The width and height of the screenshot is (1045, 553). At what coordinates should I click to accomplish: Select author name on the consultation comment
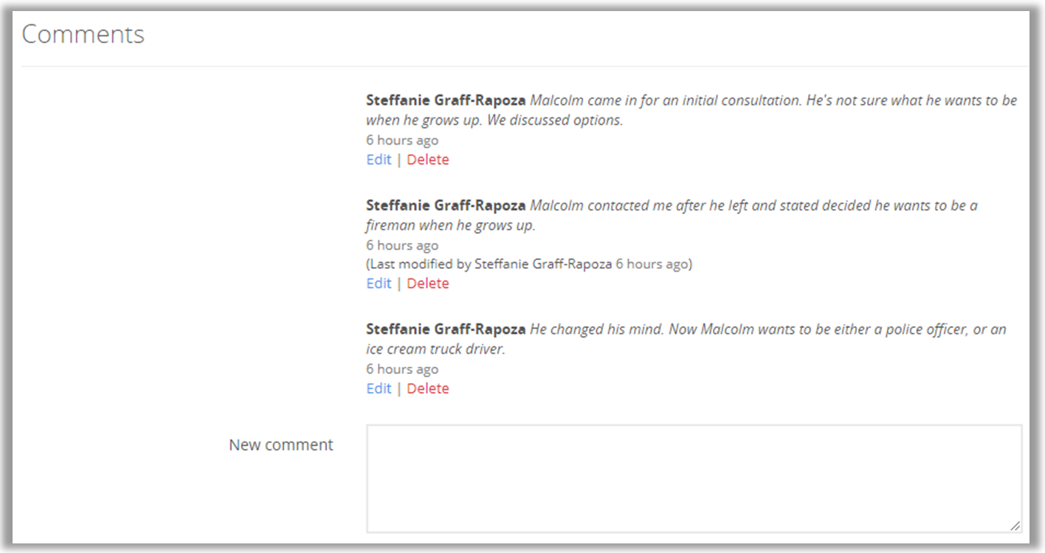point(446,100)
